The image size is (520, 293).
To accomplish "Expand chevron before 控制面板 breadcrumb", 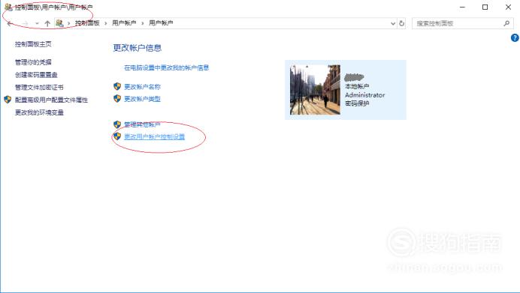I will (x=69, y=23).
